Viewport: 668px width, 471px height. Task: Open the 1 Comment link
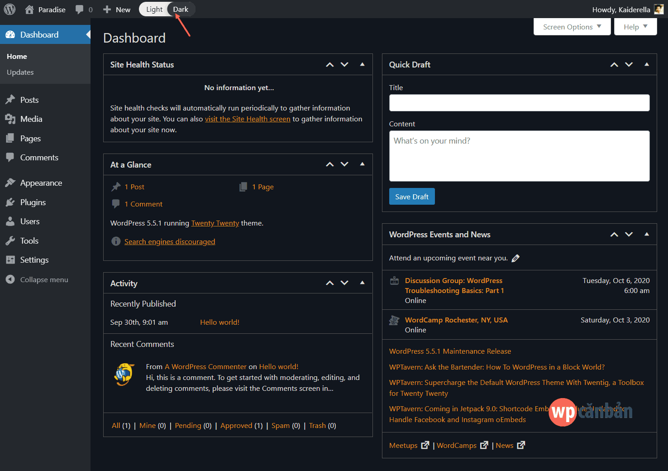pyautogui.click(x=143, y=204)
